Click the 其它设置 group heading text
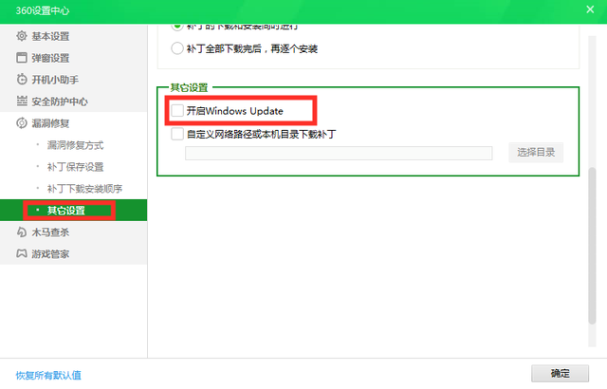Screen dimensions: 607x389 (x=190, y=87)
